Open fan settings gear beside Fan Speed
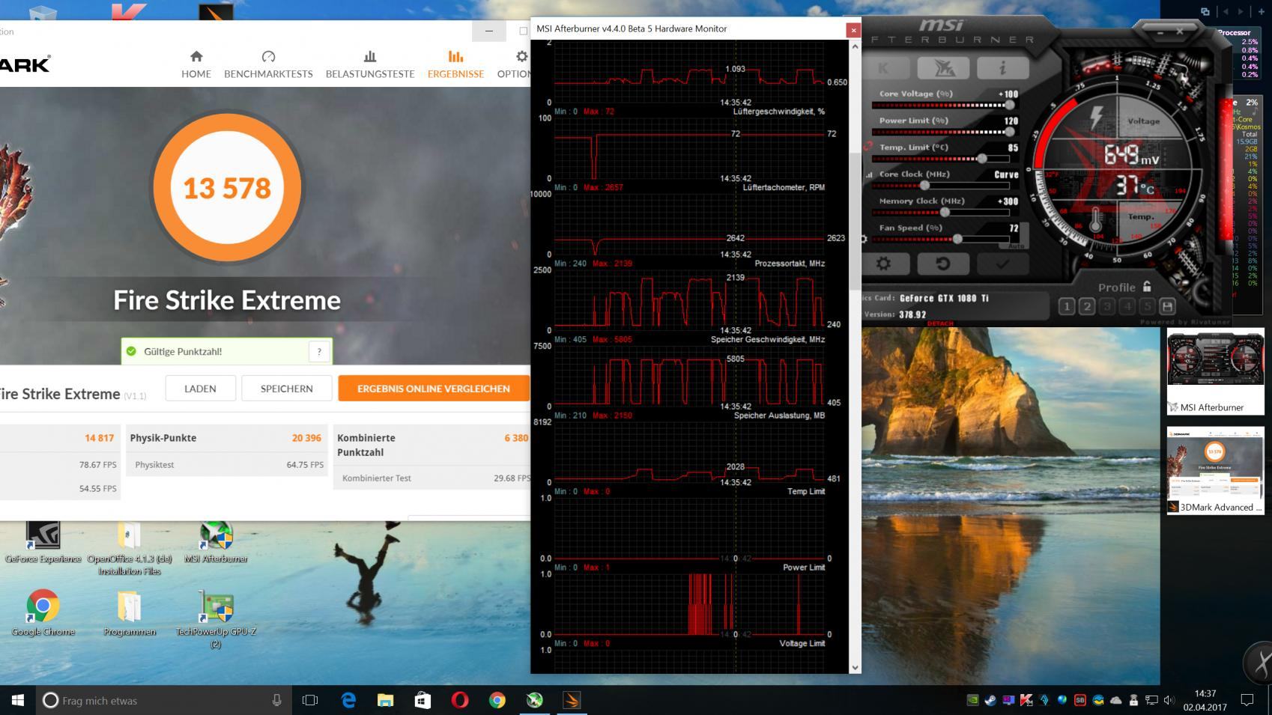 [x=864, y=240]
